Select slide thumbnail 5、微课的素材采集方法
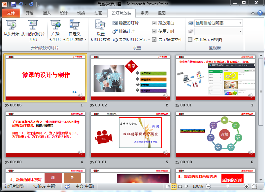The image size is (265, 192). coord(215,176)
